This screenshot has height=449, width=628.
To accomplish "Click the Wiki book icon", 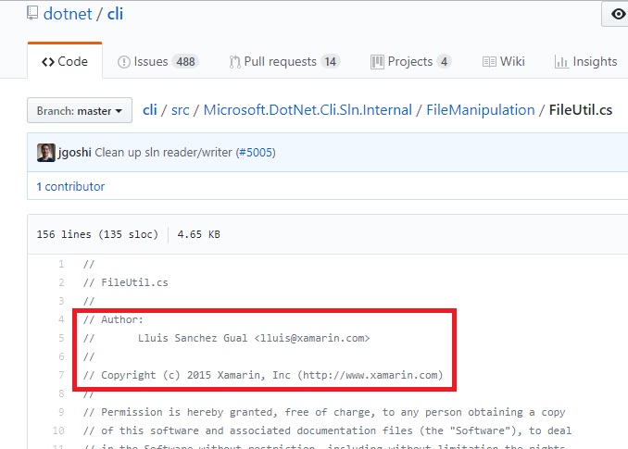I will click(489, 62).
